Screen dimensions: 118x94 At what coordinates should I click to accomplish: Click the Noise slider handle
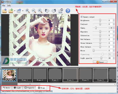tap(94, 50)
